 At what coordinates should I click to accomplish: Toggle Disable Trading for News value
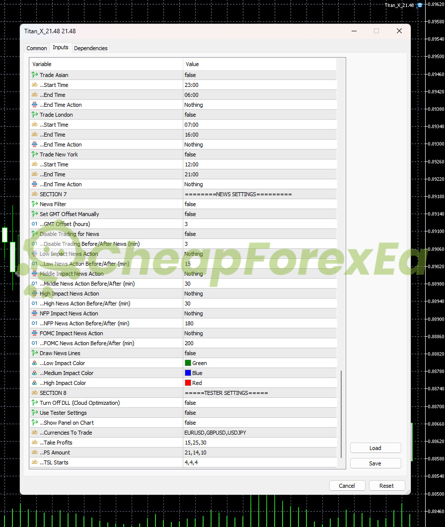[259, 234]
